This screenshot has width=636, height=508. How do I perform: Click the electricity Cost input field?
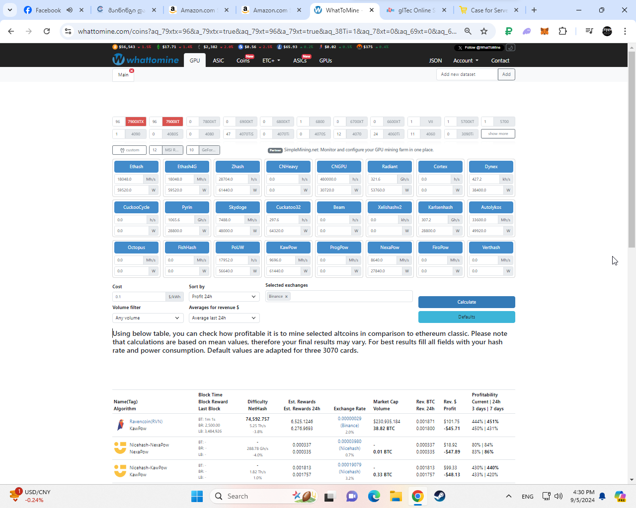(x=139, y=297)
